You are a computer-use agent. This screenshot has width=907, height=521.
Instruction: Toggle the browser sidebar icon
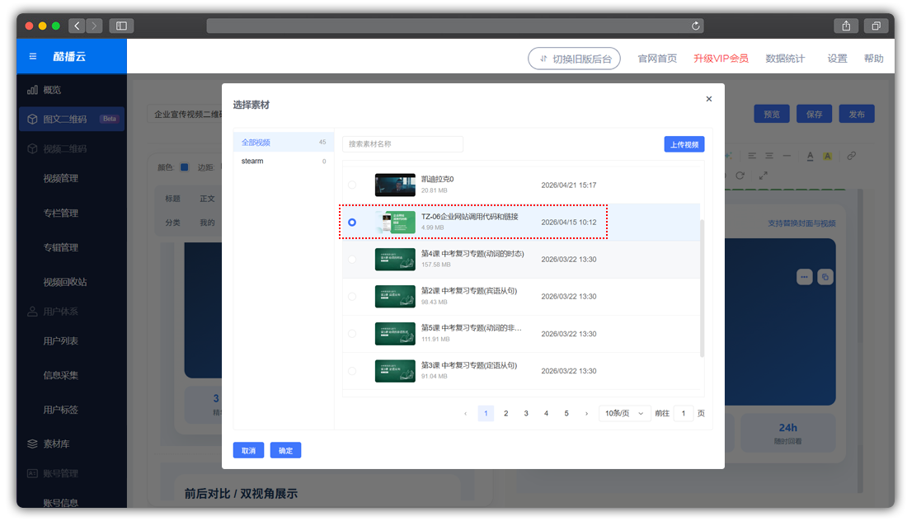tap(121, 26)
